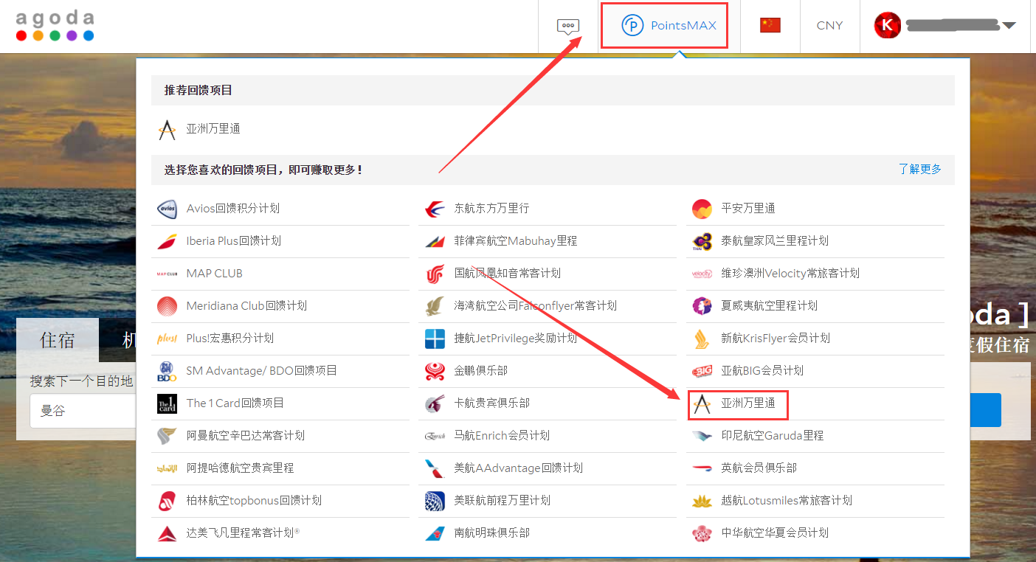The height and width of the screenshot is (562, 1036).
Task: Click the PointsMAX P icon
Action: coord(633,26)
